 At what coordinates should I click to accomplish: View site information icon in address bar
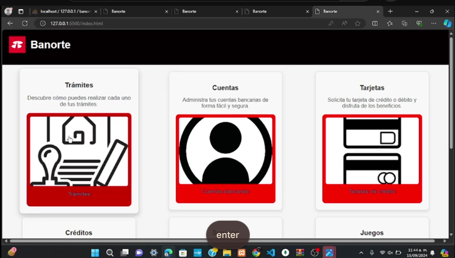(43, 24)
